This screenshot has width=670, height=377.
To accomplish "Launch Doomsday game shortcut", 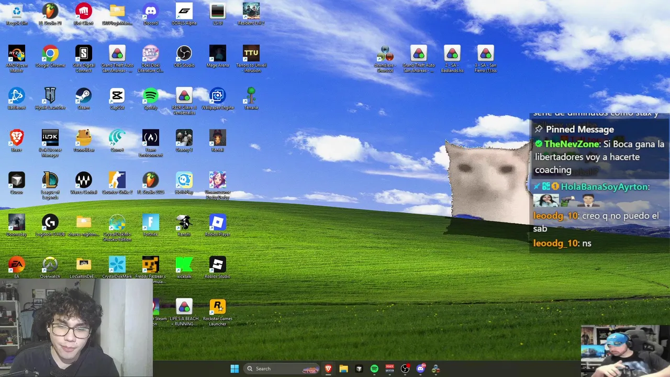I will 16,226.
